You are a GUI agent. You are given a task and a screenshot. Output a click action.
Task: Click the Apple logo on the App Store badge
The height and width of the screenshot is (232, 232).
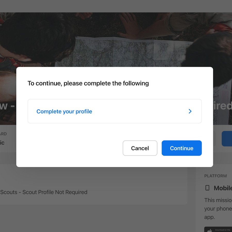[x=209, y=230]
